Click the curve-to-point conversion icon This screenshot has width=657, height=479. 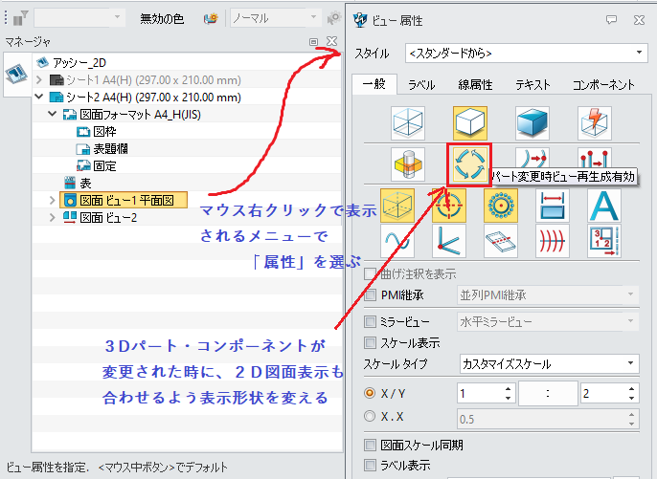[532, 158]
